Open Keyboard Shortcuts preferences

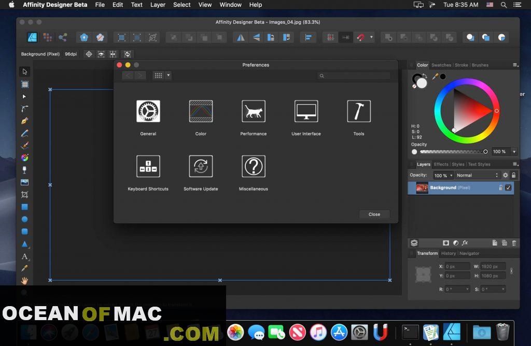pos(148,166)
